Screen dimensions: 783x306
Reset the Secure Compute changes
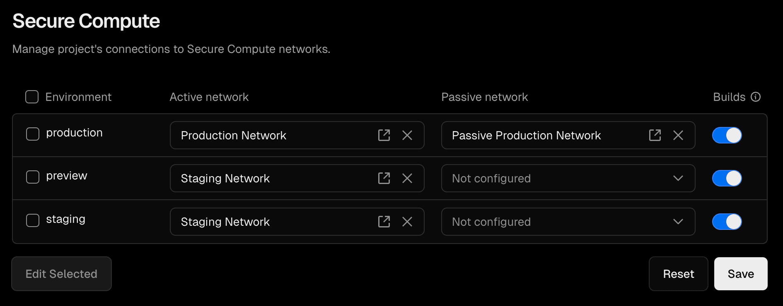(x=678, y=273)
